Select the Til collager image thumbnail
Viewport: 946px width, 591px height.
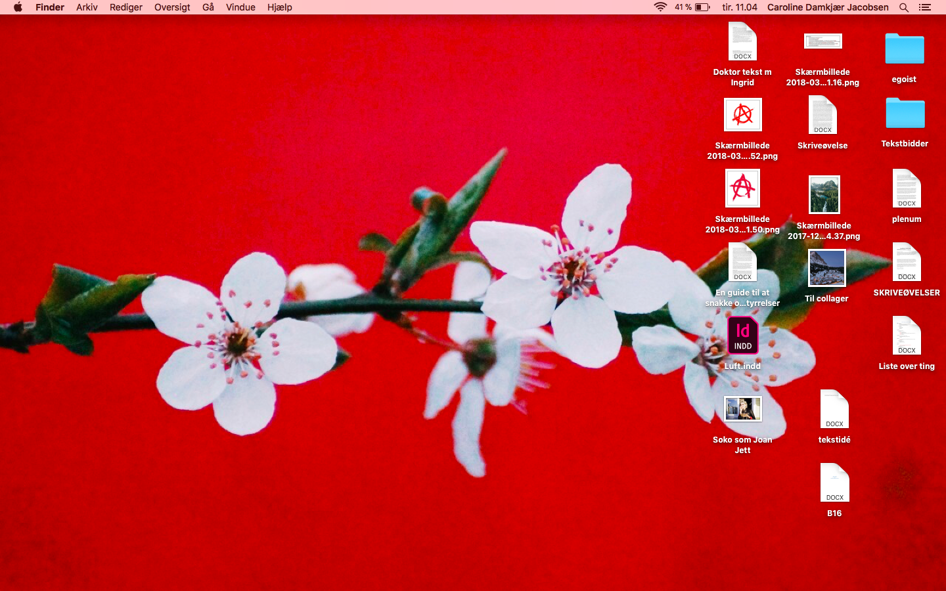point(826,268)
